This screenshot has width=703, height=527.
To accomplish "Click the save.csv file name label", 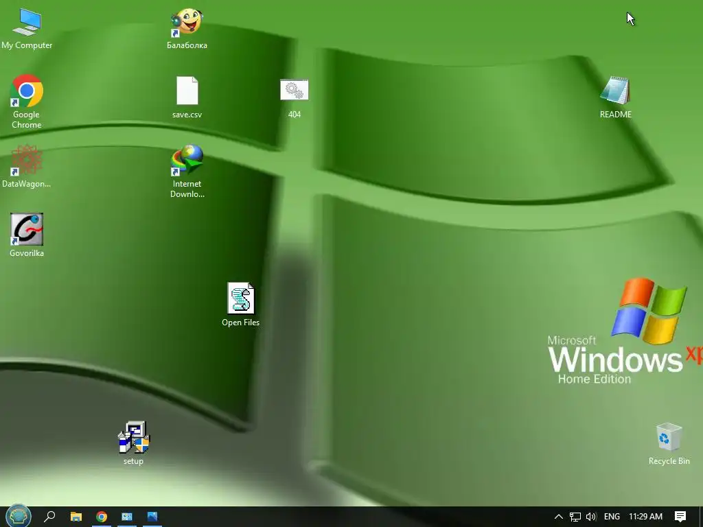I will 187,115.
